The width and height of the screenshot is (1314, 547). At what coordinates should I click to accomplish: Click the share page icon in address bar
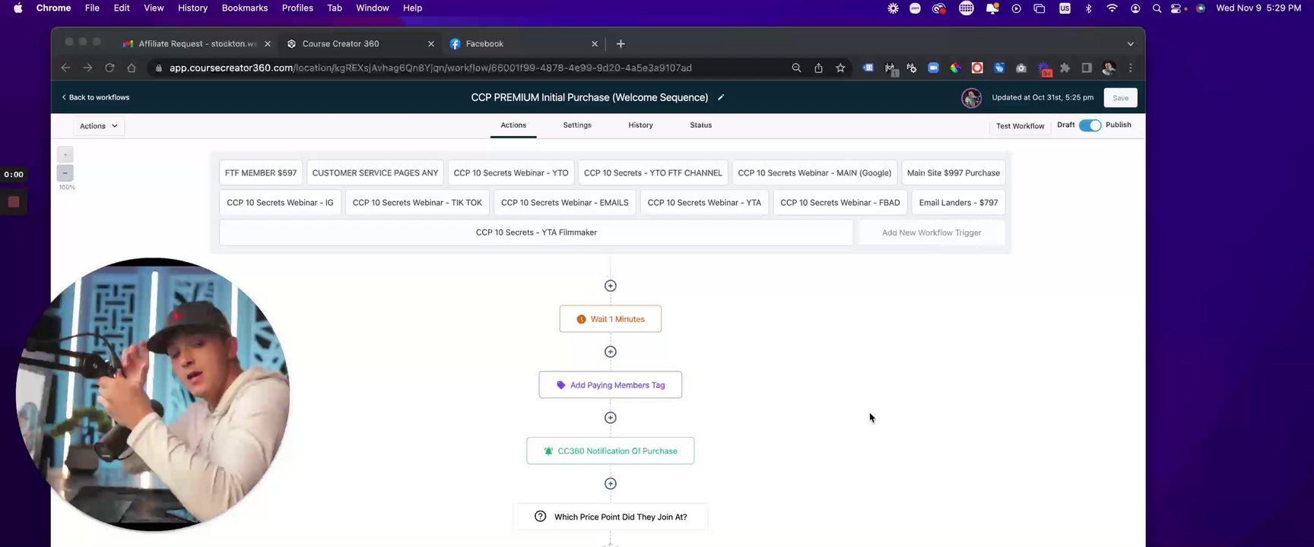click(x=818, y=68)
